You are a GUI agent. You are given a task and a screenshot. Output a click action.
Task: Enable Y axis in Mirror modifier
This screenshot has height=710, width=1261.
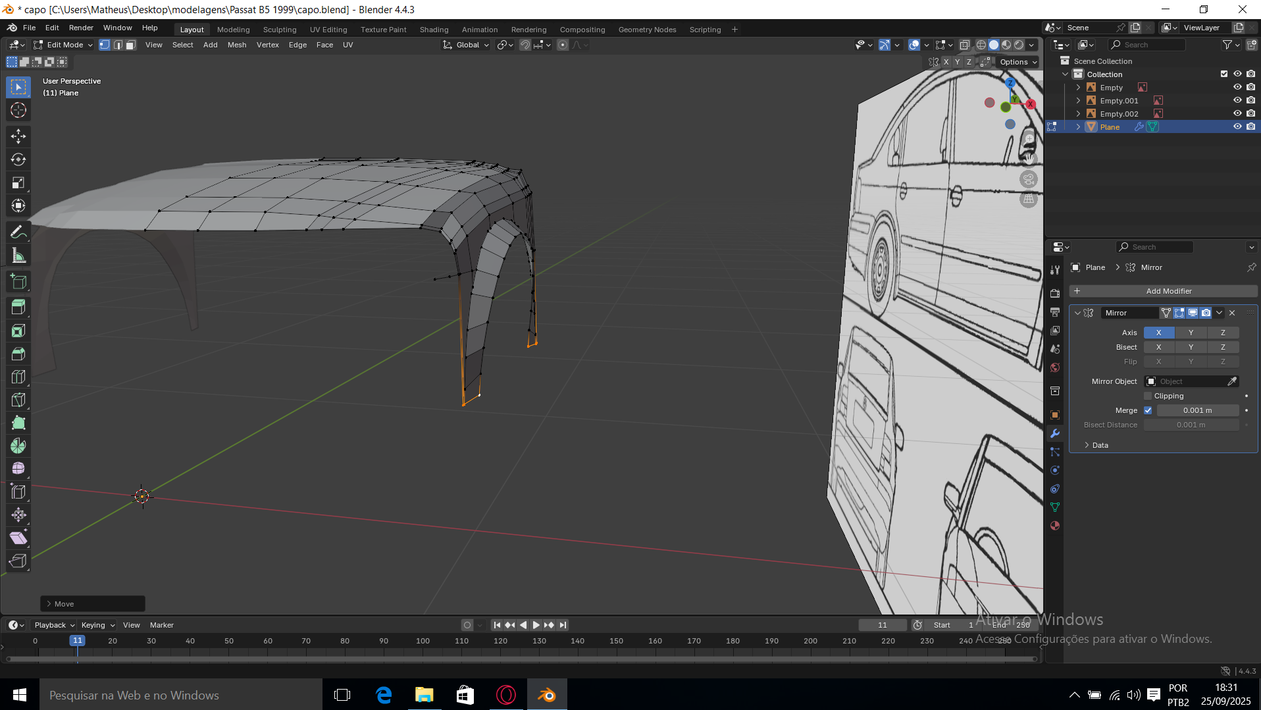click(x=1191, y=333)
